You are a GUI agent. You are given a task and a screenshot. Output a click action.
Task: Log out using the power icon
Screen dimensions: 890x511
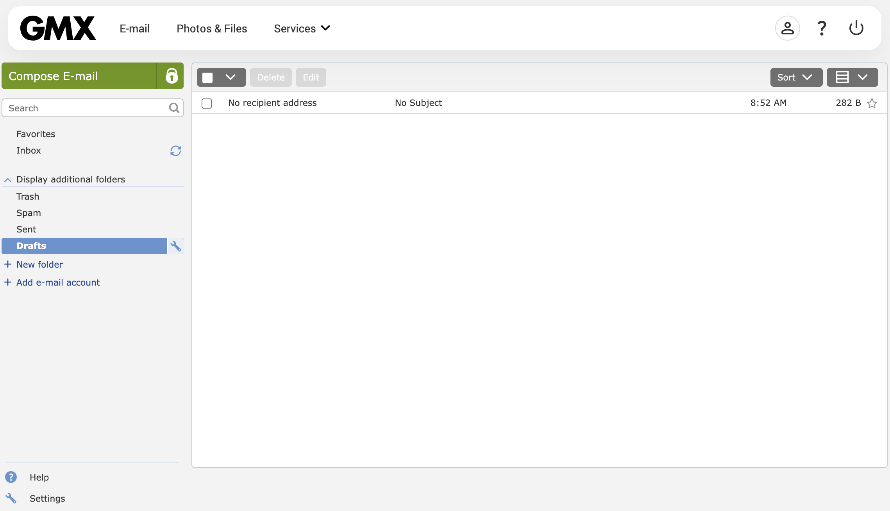coord(856,28)
